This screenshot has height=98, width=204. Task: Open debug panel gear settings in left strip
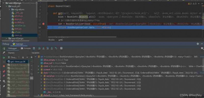pos(4,81)
